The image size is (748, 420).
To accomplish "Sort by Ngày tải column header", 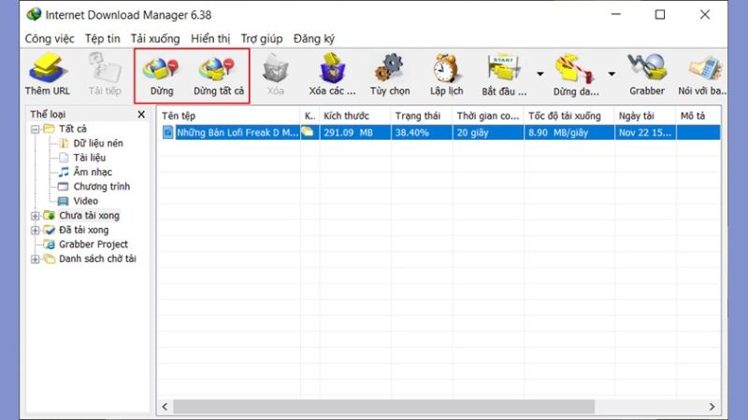I will coord(645,116).
